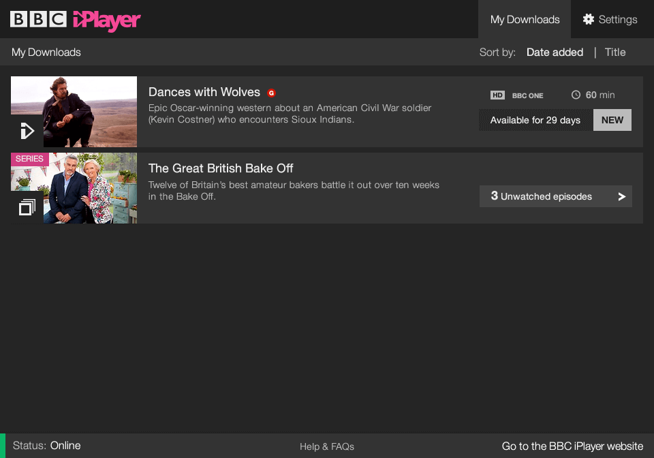Sort downloads by Date added
This screenshot has width=654, height=458.
tap(555, 52)
